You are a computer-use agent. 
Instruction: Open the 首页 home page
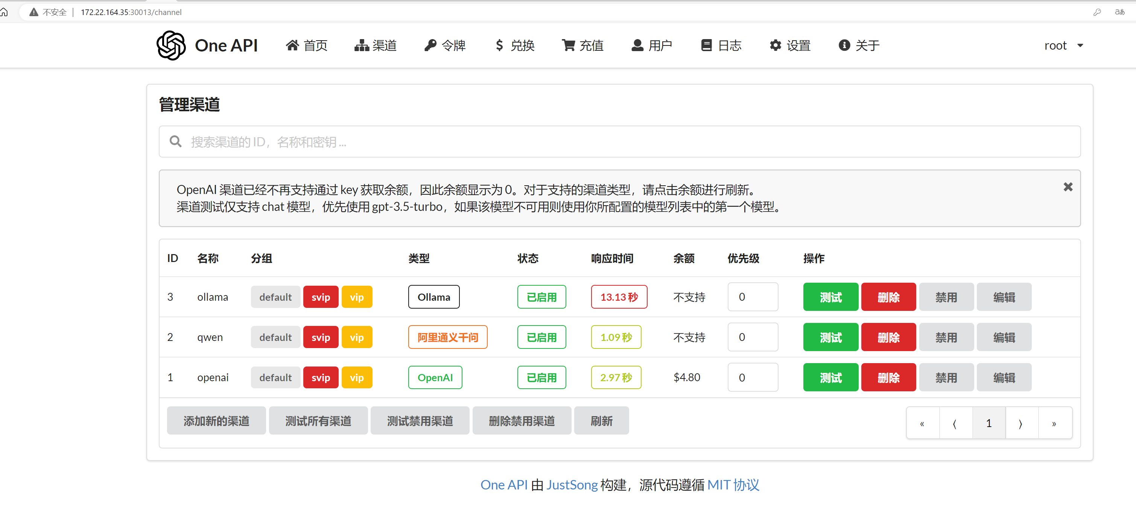point(307,45)
